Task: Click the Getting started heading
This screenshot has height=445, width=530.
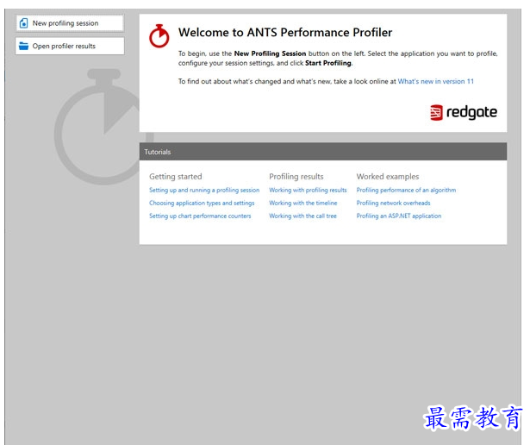Action: [x=176, y=177]
